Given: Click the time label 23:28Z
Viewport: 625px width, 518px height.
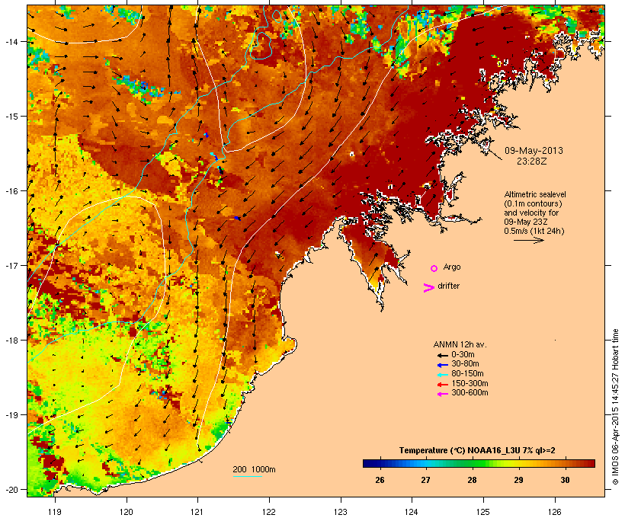Looking at the screenshot, I should coord(532,161).
